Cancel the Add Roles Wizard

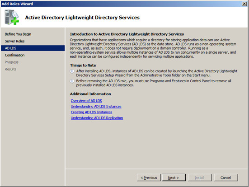click(x=226, y=178)
